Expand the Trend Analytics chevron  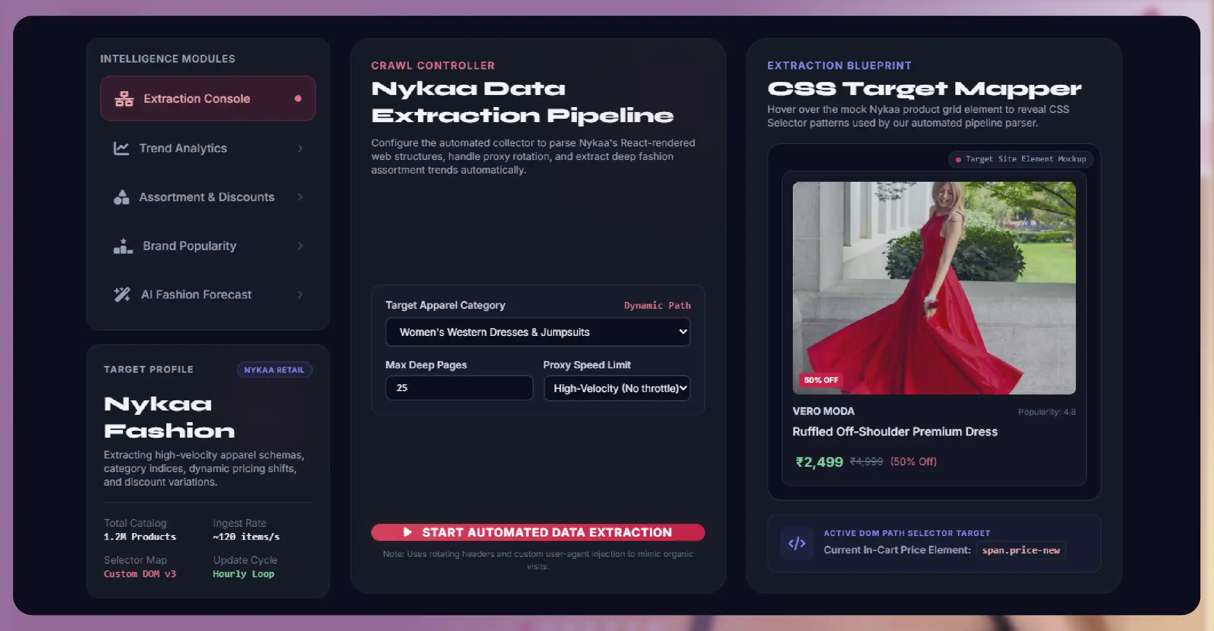pyautogui.click(x=300, y=148)
